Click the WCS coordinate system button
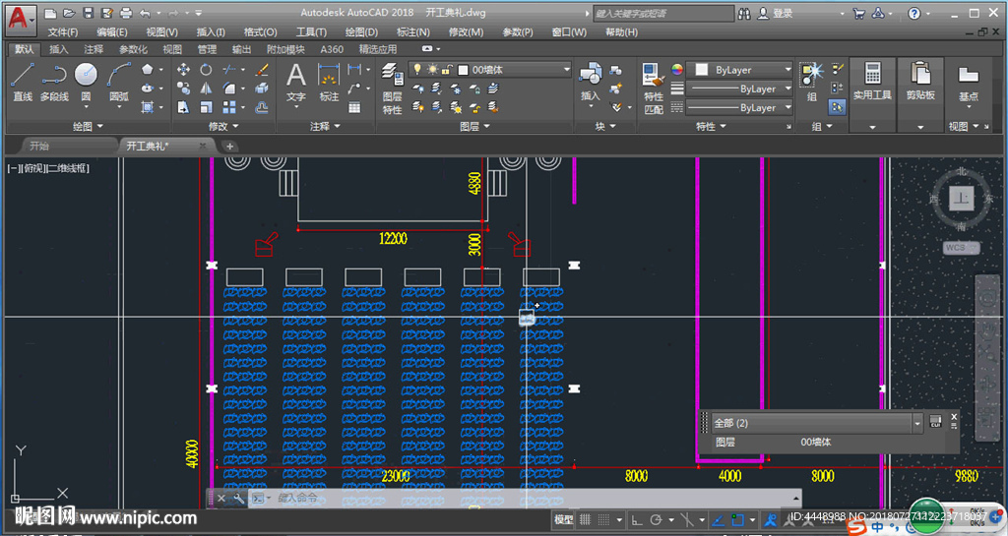1008x536 pixels. coord(961,247)
